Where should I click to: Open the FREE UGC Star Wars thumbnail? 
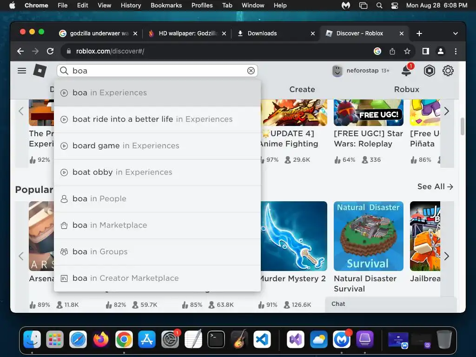tap(369, 112)
